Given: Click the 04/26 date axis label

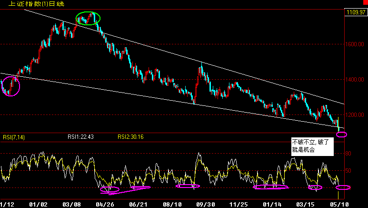Looking at the screenshot, I should click(x=105, y=205).
